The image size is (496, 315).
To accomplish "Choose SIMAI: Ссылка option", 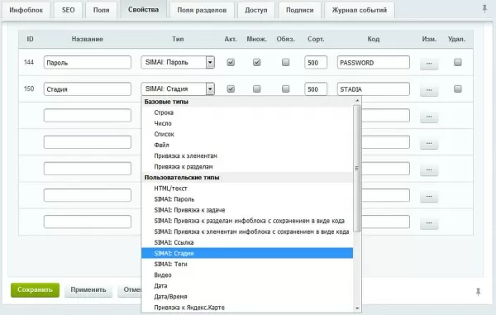I will pyautogui.click(x=247, y=242).
